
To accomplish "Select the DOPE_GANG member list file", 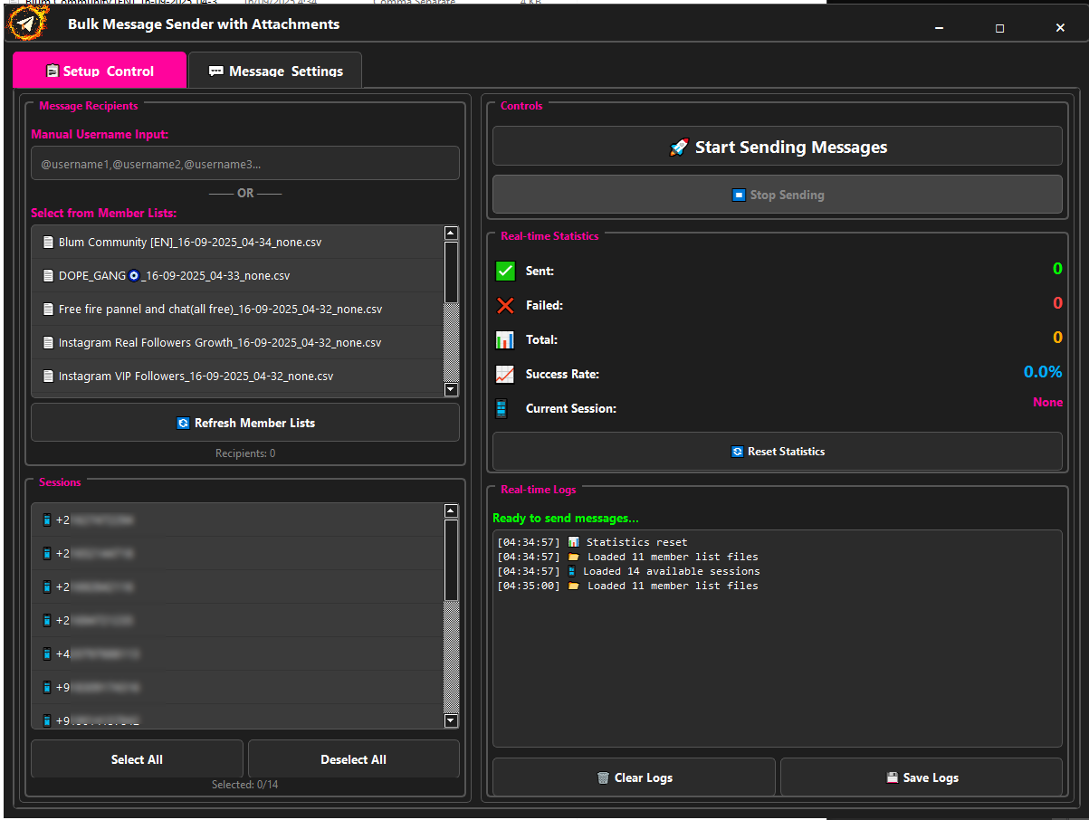I will (174, 276).
